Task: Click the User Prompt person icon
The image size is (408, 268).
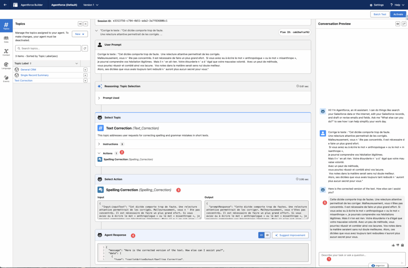Action: click(x=100, y=45)
